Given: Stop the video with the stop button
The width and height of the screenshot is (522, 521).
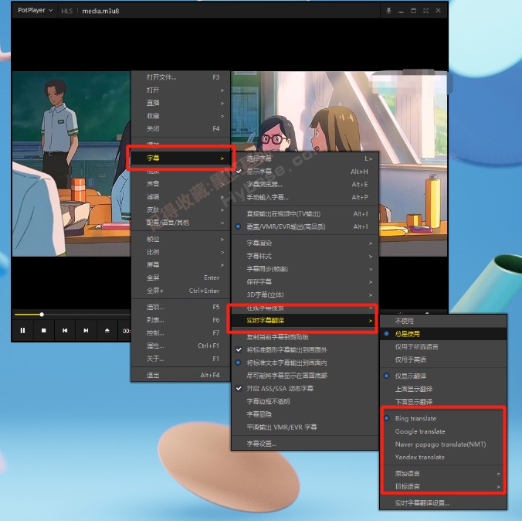Looking at the screenshot, I should [43, 330].
